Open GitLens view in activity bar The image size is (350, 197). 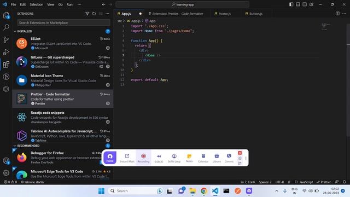(x=6, y=77)
